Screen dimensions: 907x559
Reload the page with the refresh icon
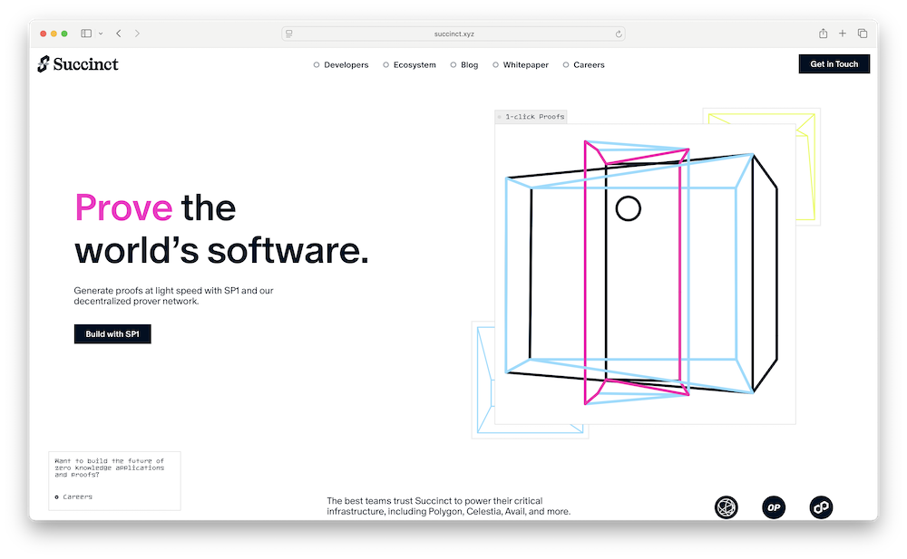click(x=619, y=34)
